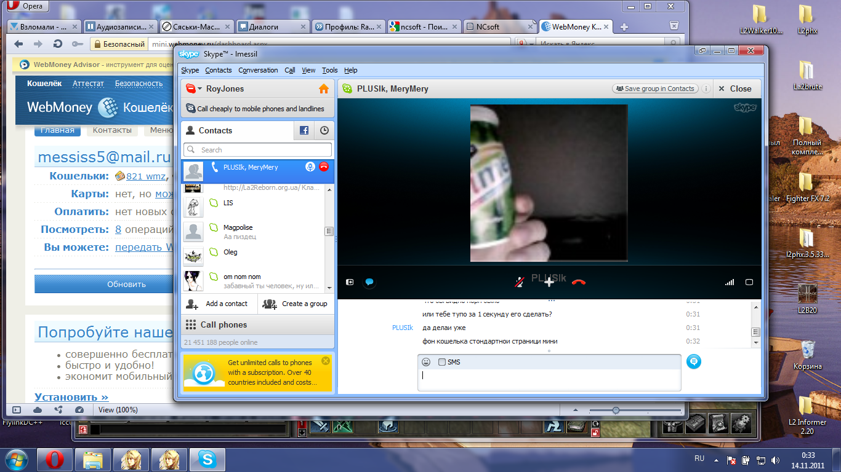The height and width of the screenshot is (472, 841).
Task: Click Установить link on WebMoney page
Action: [x=71, y=397]
